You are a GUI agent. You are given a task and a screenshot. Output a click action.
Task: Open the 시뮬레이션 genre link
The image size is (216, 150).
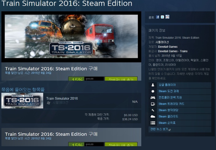point(162,42)
